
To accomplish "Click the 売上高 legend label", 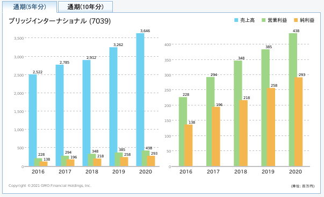I will (247, 20).
